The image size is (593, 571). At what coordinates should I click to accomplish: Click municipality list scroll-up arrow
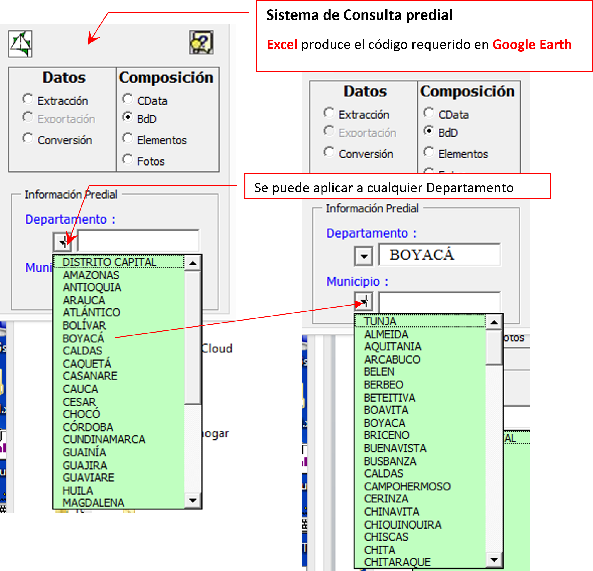point(494,322)
